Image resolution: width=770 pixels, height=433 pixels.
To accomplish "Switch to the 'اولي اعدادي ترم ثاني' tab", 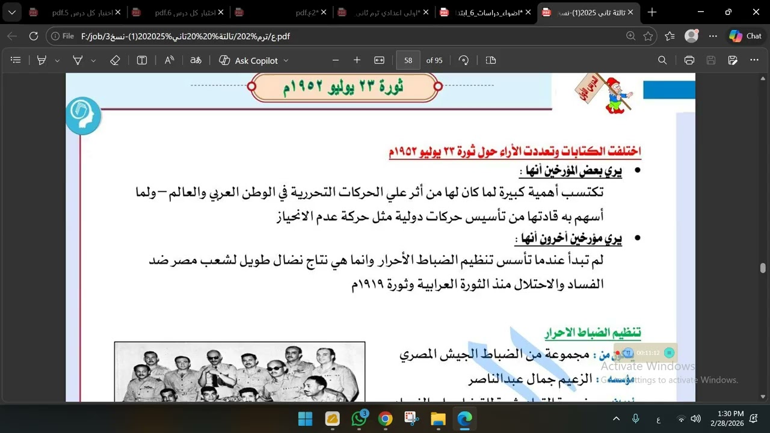I will (x=384, y=12).
